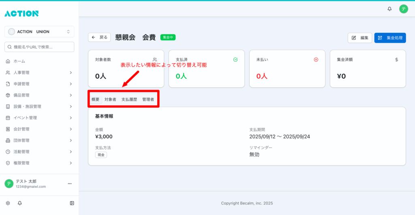Open three-dot menu beside テスト 太郎
This screenshot has height=215, width=415.
point(69,184)
